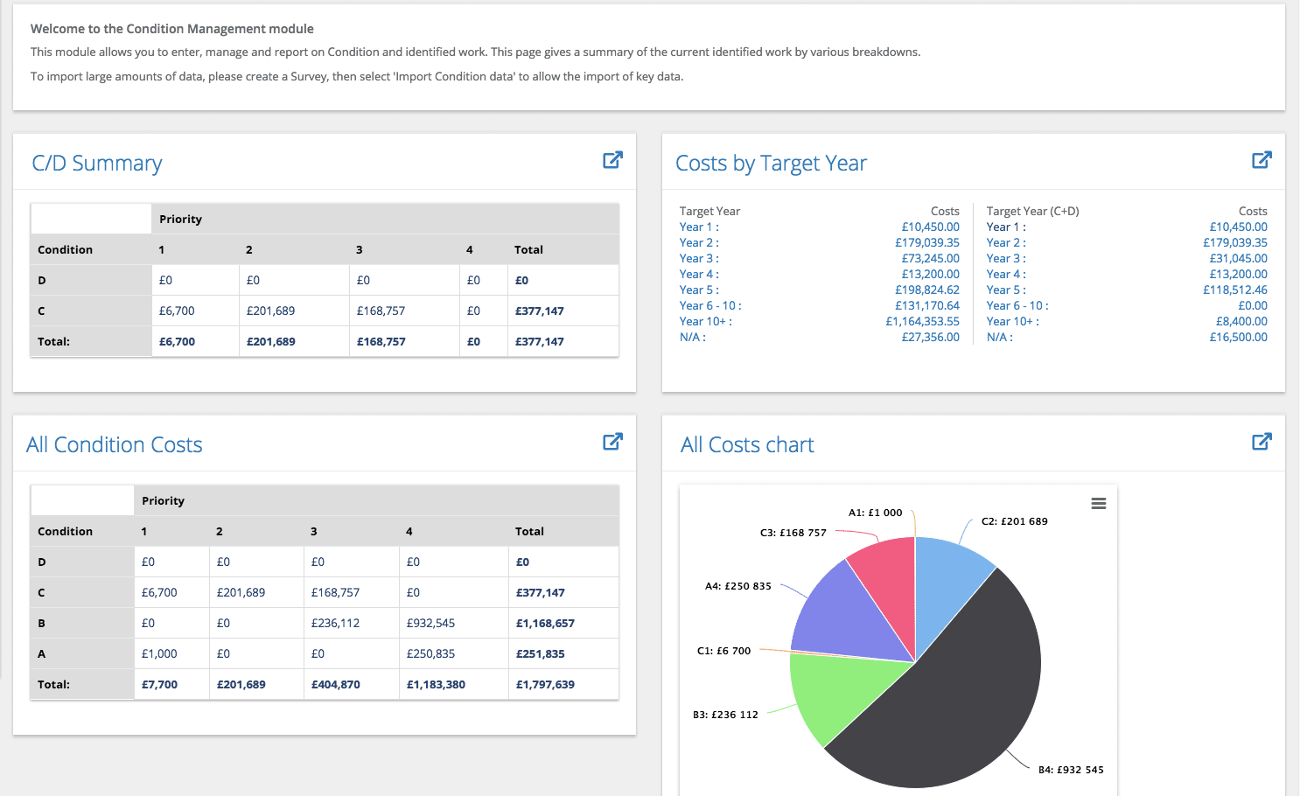Image resolution: width=1300 pixels, height=796 pixels.
Task: Click the Year 3 target year link
Action: pyautogui.click(x=698, y=258)
